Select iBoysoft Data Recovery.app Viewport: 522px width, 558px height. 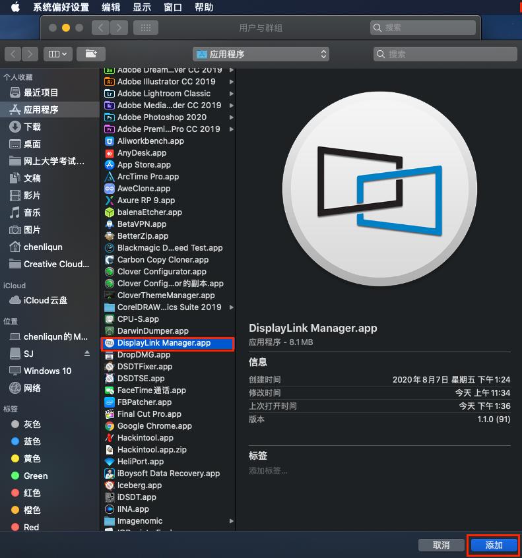(x=168, y=474)
